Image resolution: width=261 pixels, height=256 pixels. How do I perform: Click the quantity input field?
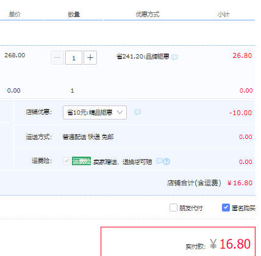tap(74, 58)
